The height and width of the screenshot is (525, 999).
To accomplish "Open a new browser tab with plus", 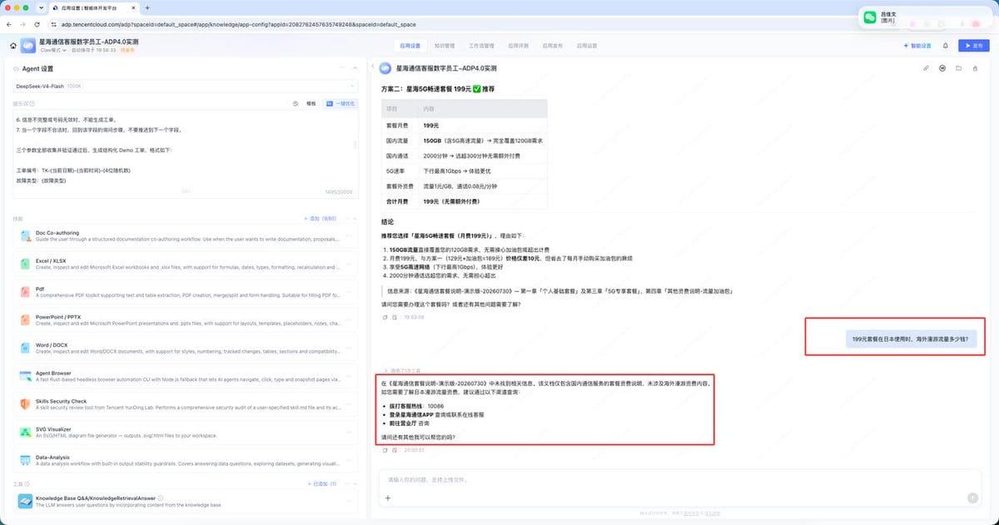I will [x=147, y=7].
